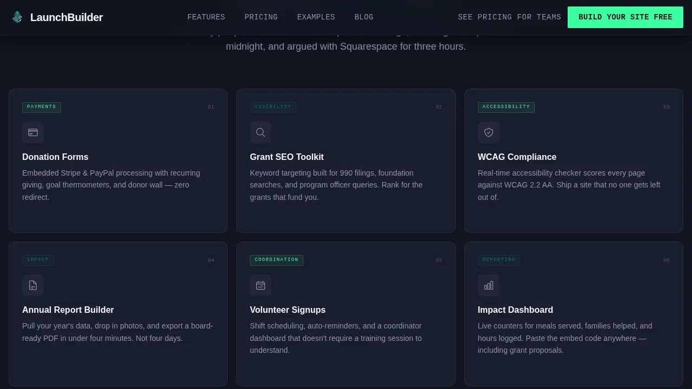Screen dimensions: 692x389
Task: Click the LaunchBuilder logo icon
Action: [17, 17]
